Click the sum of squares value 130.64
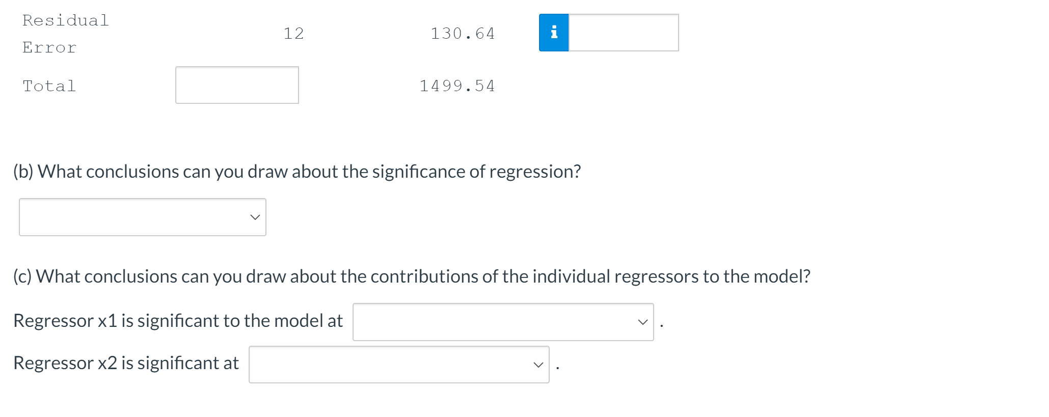The width and height of the screenshot is (1049, 417). 463,34
